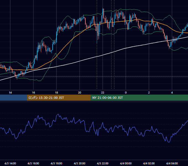This screenshot has height=166, width=188.
Task: Click the 4/3 16:00 time label
Action: pos(33,163)
